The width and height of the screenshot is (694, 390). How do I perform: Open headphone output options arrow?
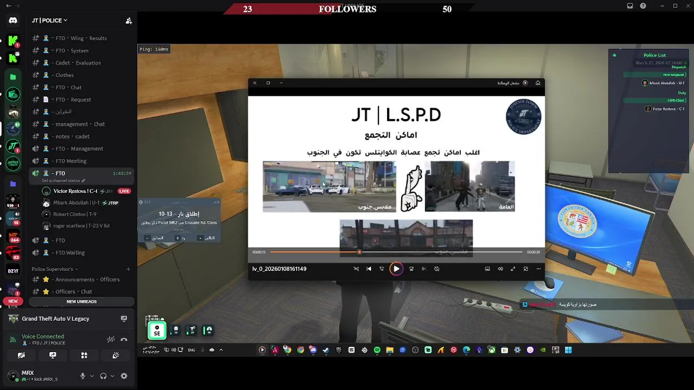tap(112, 376)
